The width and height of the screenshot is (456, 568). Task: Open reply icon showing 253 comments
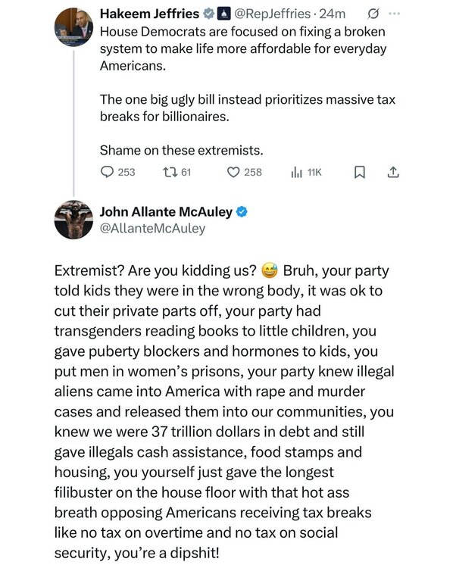pos(107,172)
